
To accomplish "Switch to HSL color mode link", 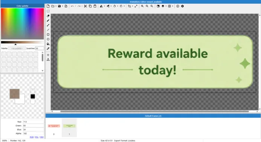I will point(37,137).
